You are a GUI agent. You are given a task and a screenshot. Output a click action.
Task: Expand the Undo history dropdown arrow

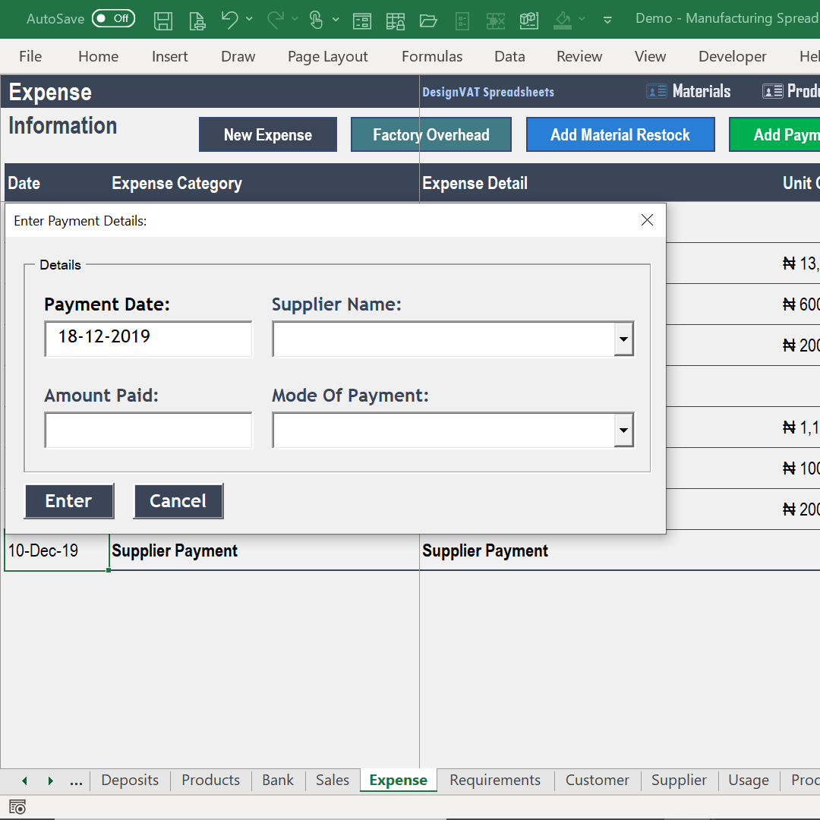point(249,20)
